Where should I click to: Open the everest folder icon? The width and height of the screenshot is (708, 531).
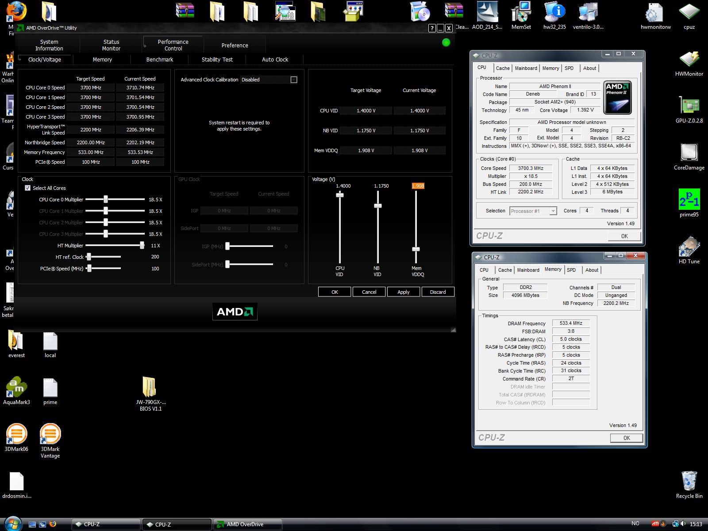click(x=16, y=344)
